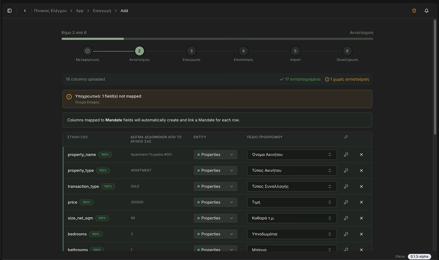Click the key icon for price row
The width and height of the screenshot is (439, 260).
346,202
